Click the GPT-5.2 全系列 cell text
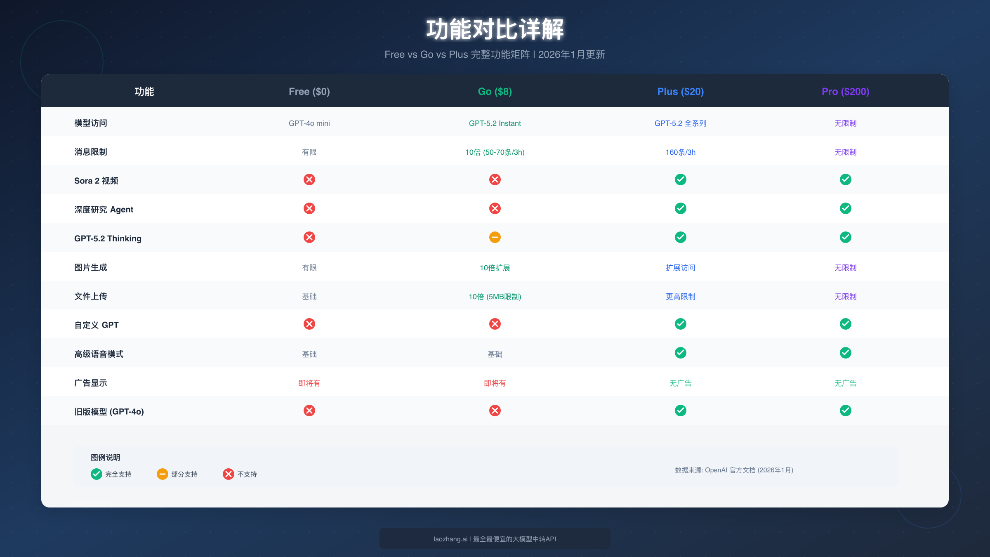990x557 pixels. 680,123
